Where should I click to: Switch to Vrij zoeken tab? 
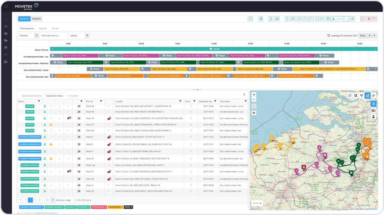pos(72,96)
